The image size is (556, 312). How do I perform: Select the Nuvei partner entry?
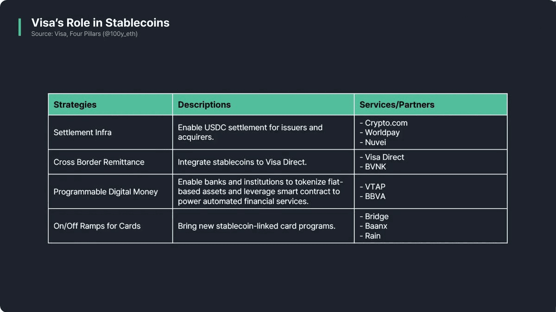pyautogui.click(x=375, y=142)
